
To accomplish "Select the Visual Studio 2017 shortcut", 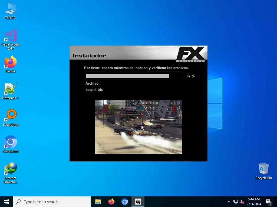I will (x=11, y=39).
